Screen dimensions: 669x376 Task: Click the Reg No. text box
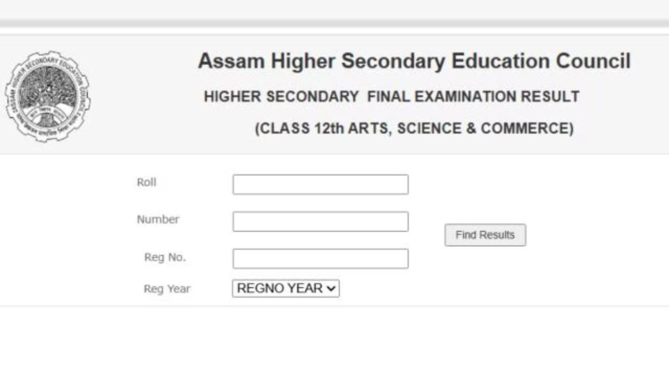point(321,257)
